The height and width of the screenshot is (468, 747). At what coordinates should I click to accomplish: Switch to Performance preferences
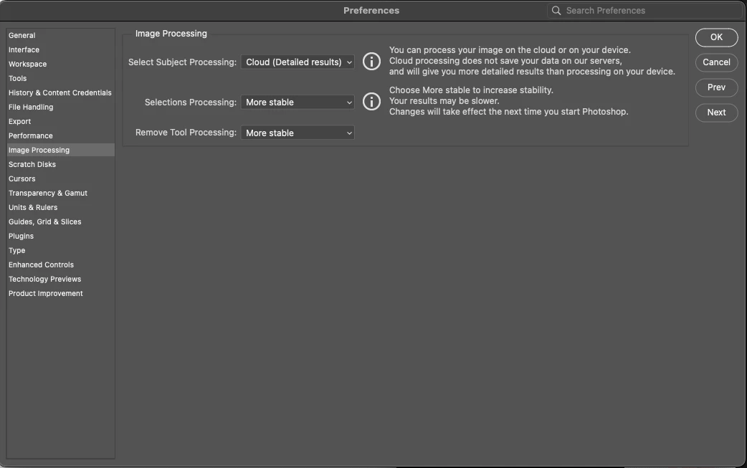[60, 135]
